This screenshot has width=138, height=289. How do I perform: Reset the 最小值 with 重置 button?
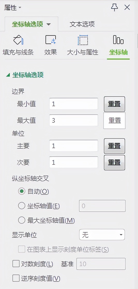coord(114,104)
